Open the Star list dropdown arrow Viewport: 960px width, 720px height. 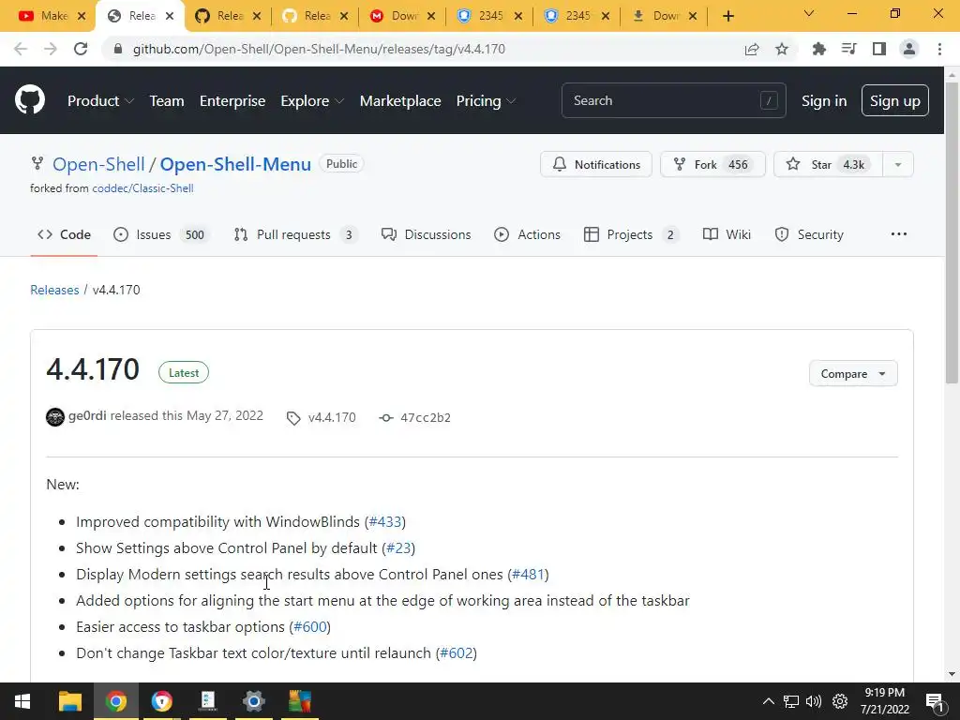(897, 165)
